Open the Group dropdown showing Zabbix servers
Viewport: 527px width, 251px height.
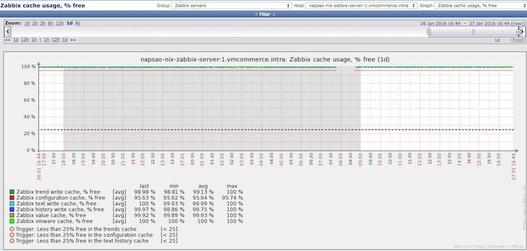pos(232,6)
